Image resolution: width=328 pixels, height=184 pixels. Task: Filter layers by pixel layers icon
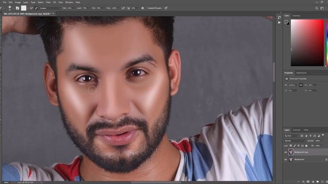pyautogui.click(x=302, y=136)
